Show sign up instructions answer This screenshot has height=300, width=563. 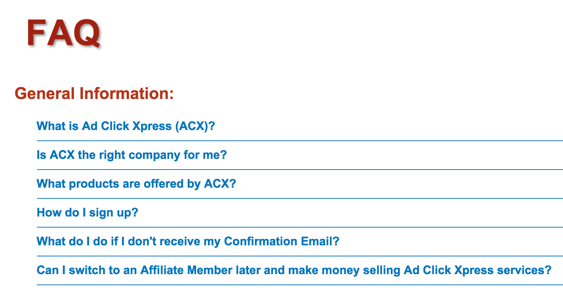[87, 213]
